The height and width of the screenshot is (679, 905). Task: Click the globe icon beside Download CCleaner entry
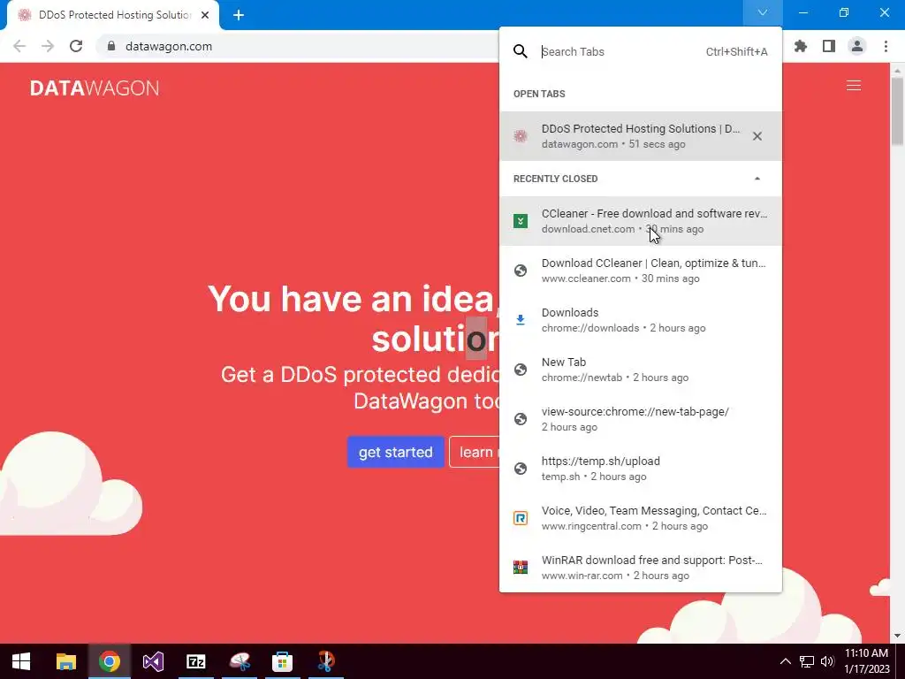click(520, 271)
